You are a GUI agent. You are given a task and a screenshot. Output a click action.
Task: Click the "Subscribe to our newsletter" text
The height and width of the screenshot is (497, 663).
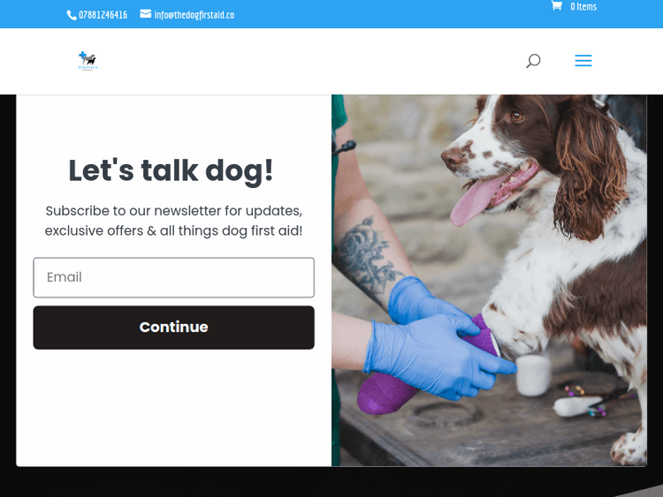(x=174, y=221)
